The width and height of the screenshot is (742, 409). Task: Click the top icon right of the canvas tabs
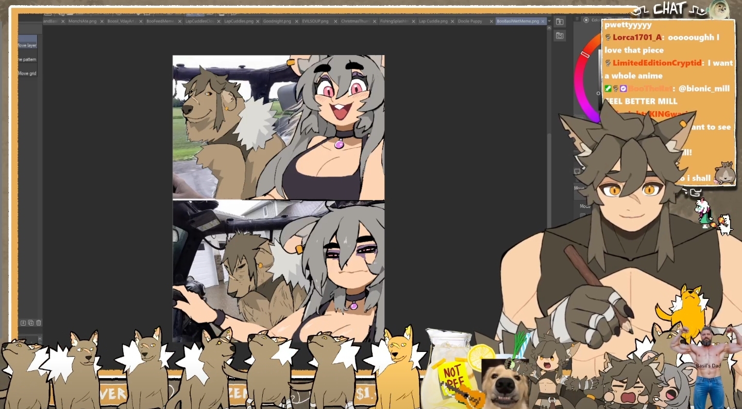click(x=560, y=22)
